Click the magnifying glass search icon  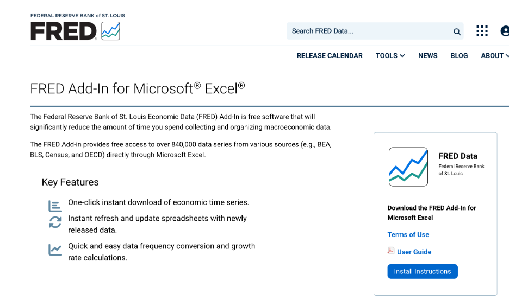point(457,31)
